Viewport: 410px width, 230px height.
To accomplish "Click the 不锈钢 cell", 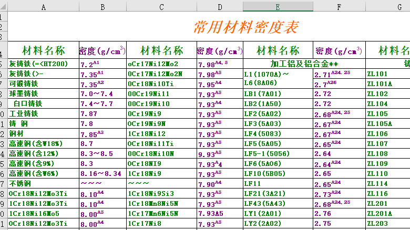I will [44, 183].
